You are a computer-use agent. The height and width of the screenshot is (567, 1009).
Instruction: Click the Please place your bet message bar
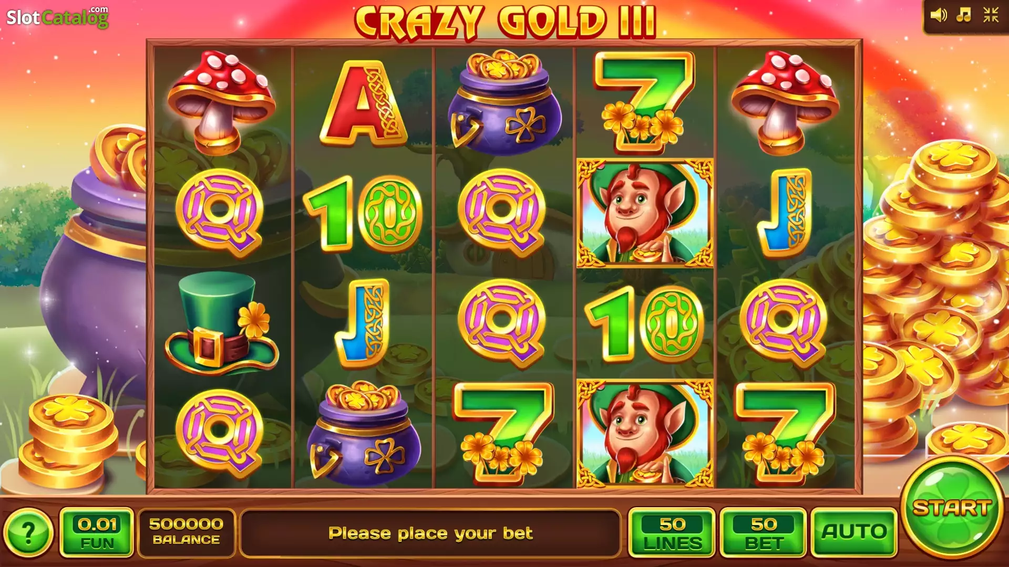point(430,533)
